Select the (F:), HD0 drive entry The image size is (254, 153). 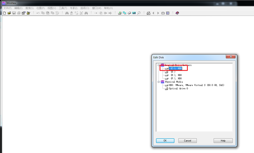point(176,79)
